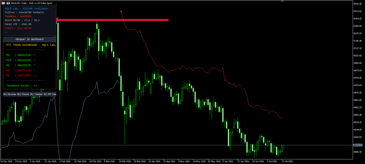This screenshot has height=164, width=365.
Task: Click the MTF TREND DASHBOARD heading
Action: tap(31, 45)
